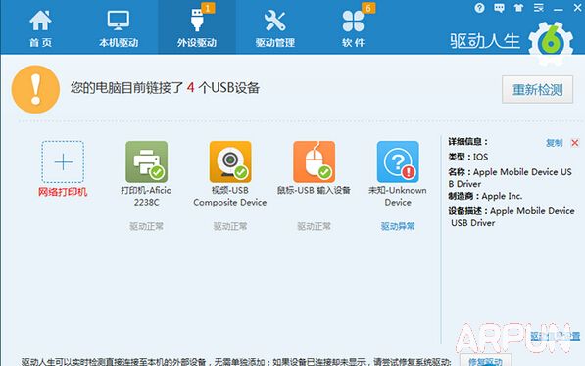Click the 修复驱动 button
The width and height of the screenshot is (585, 366).
(x=485, y=361)
